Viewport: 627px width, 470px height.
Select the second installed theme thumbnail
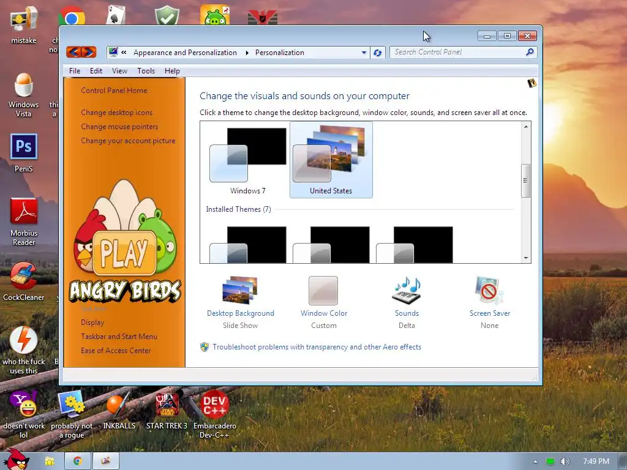pyautogui.click(x=331, y=245)
